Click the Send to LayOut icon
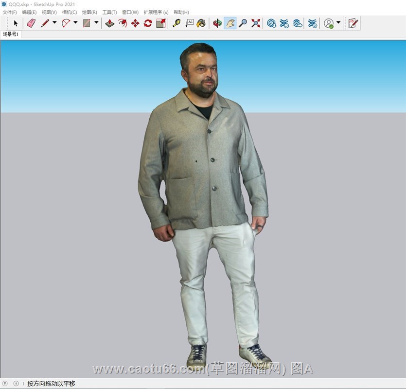Screen dimensions: 406x389 [298, 23]
